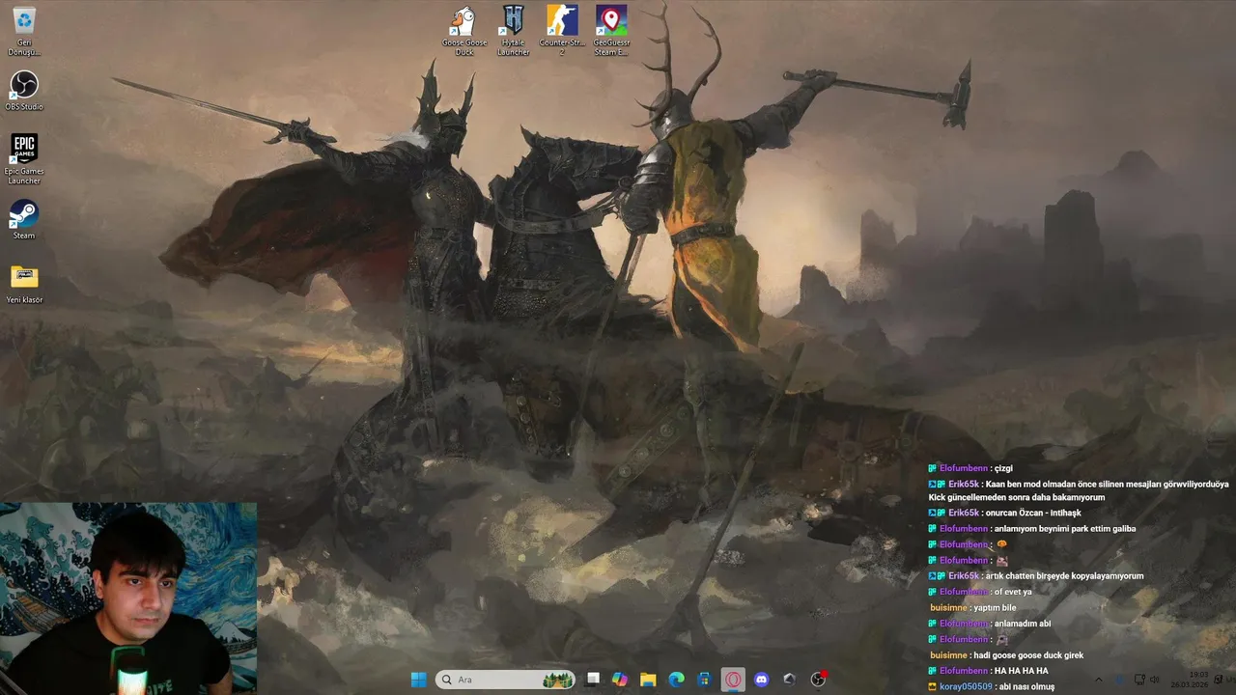Switch to the Opera GX taskbar window
Viewport: 1236px width, 695px height.
[733, 680]
